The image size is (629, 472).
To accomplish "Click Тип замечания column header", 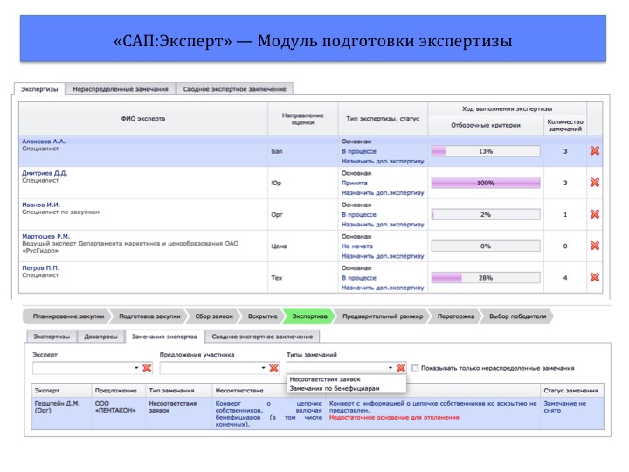I will (x=178, y=391).
